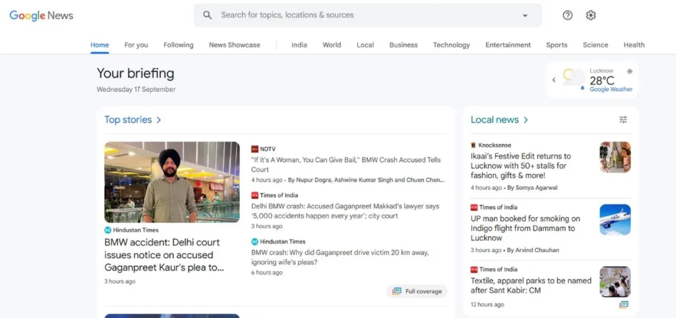The height and width of the screenshot is (318, 676).
Task: Switch to the For you tab
Action: point(136,45)
